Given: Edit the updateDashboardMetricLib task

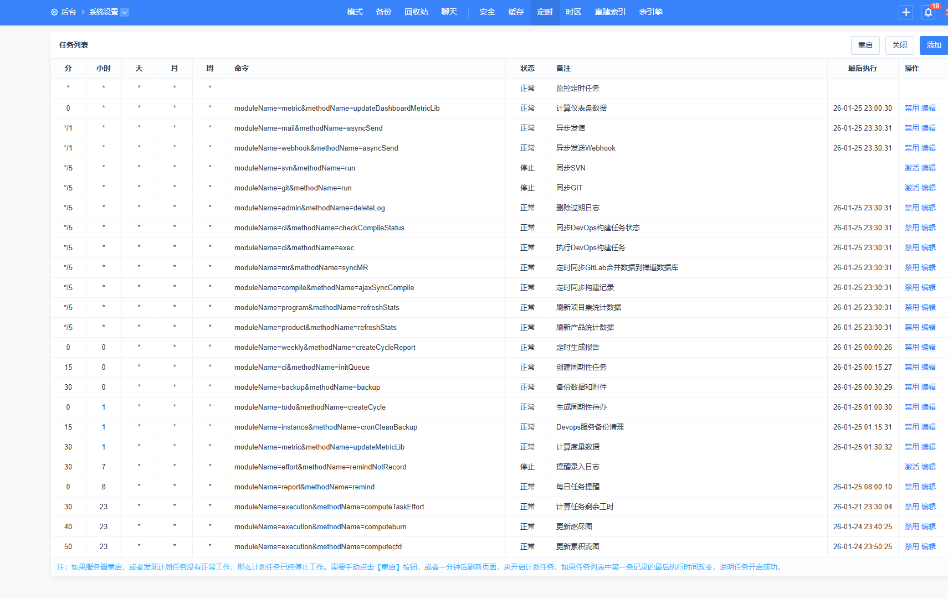Looking at the screenshot, I should click(x=929, y=109).
